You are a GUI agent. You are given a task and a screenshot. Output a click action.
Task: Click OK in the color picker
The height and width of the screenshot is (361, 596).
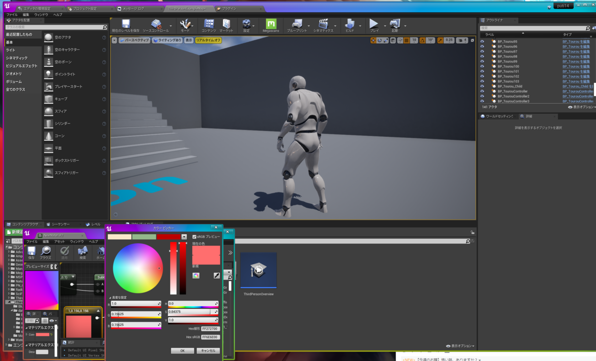click(x=182, y=351)
